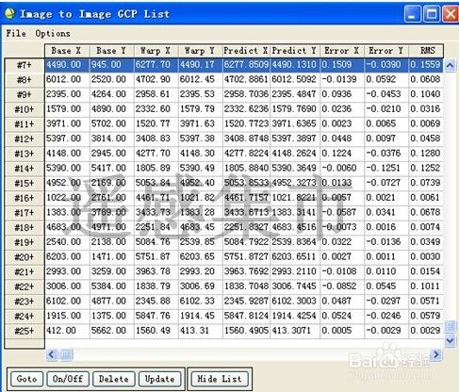Viewport: 459px width, 392px height.
Task: Select GCP row #8+
Action: (x=25, y=80)
